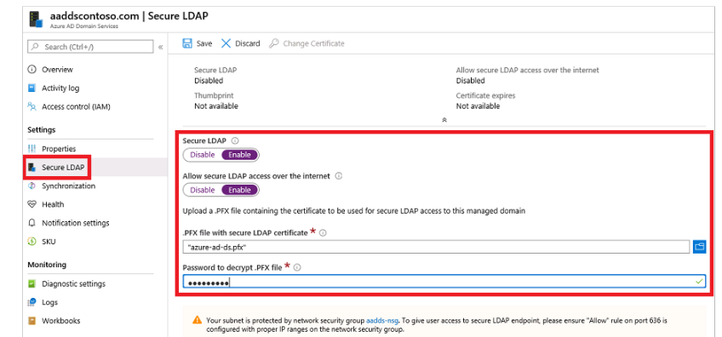Click the aaddscontoso.com | Secure LDAP title
Viewport: 722px width, 337px height.
[x=129, y=15]
